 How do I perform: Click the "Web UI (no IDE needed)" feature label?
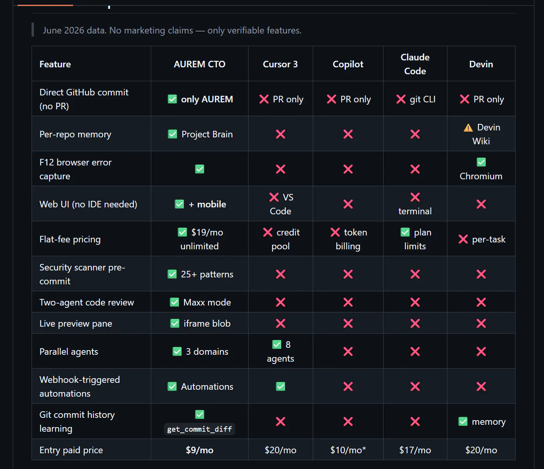pos(88,204)
